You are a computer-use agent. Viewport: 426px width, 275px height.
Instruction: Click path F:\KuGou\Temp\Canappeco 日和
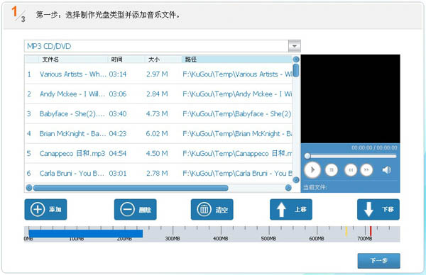coord(237,153)
